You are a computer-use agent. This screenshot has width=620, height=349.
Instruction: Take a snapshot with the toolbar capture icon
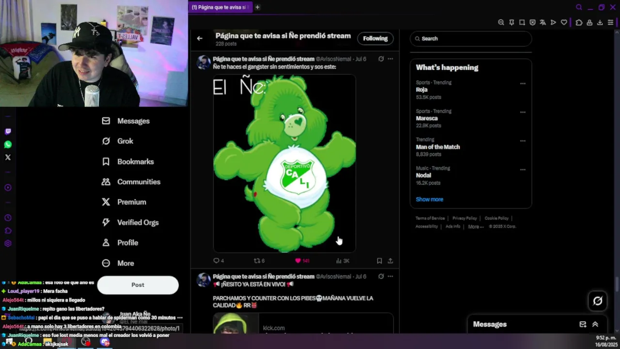(522, 22)
